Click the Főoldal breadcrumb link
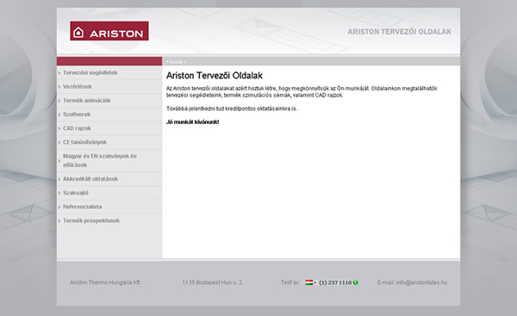This screenshot has height=316, width=517. (174, 62)
